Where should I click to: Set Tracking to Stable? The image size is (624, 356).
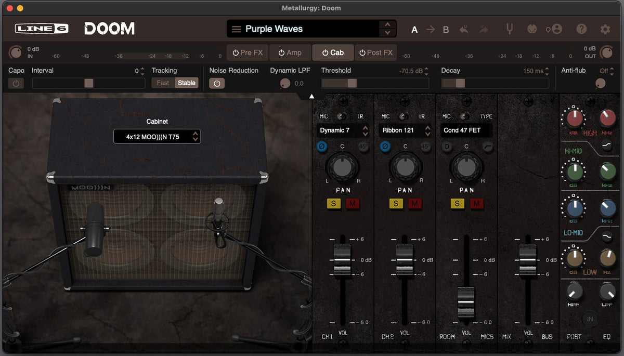[187, 83]
